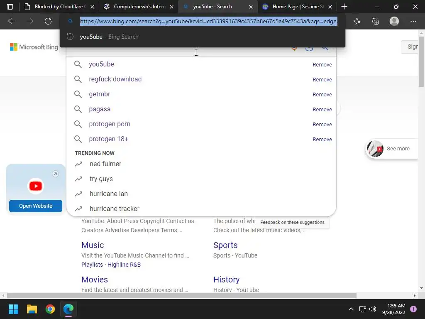
Task: Open the clock showing 1:55 AM
Action: click(393, 309)
